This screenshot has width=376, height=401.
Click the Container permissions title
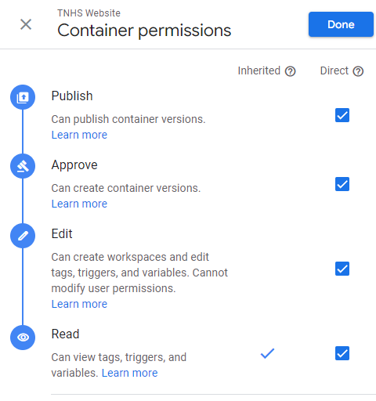coord(144,31)
